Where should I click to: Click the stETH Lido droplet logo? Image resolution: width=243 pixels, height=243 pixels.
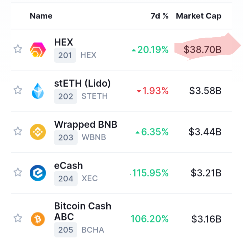38,91
